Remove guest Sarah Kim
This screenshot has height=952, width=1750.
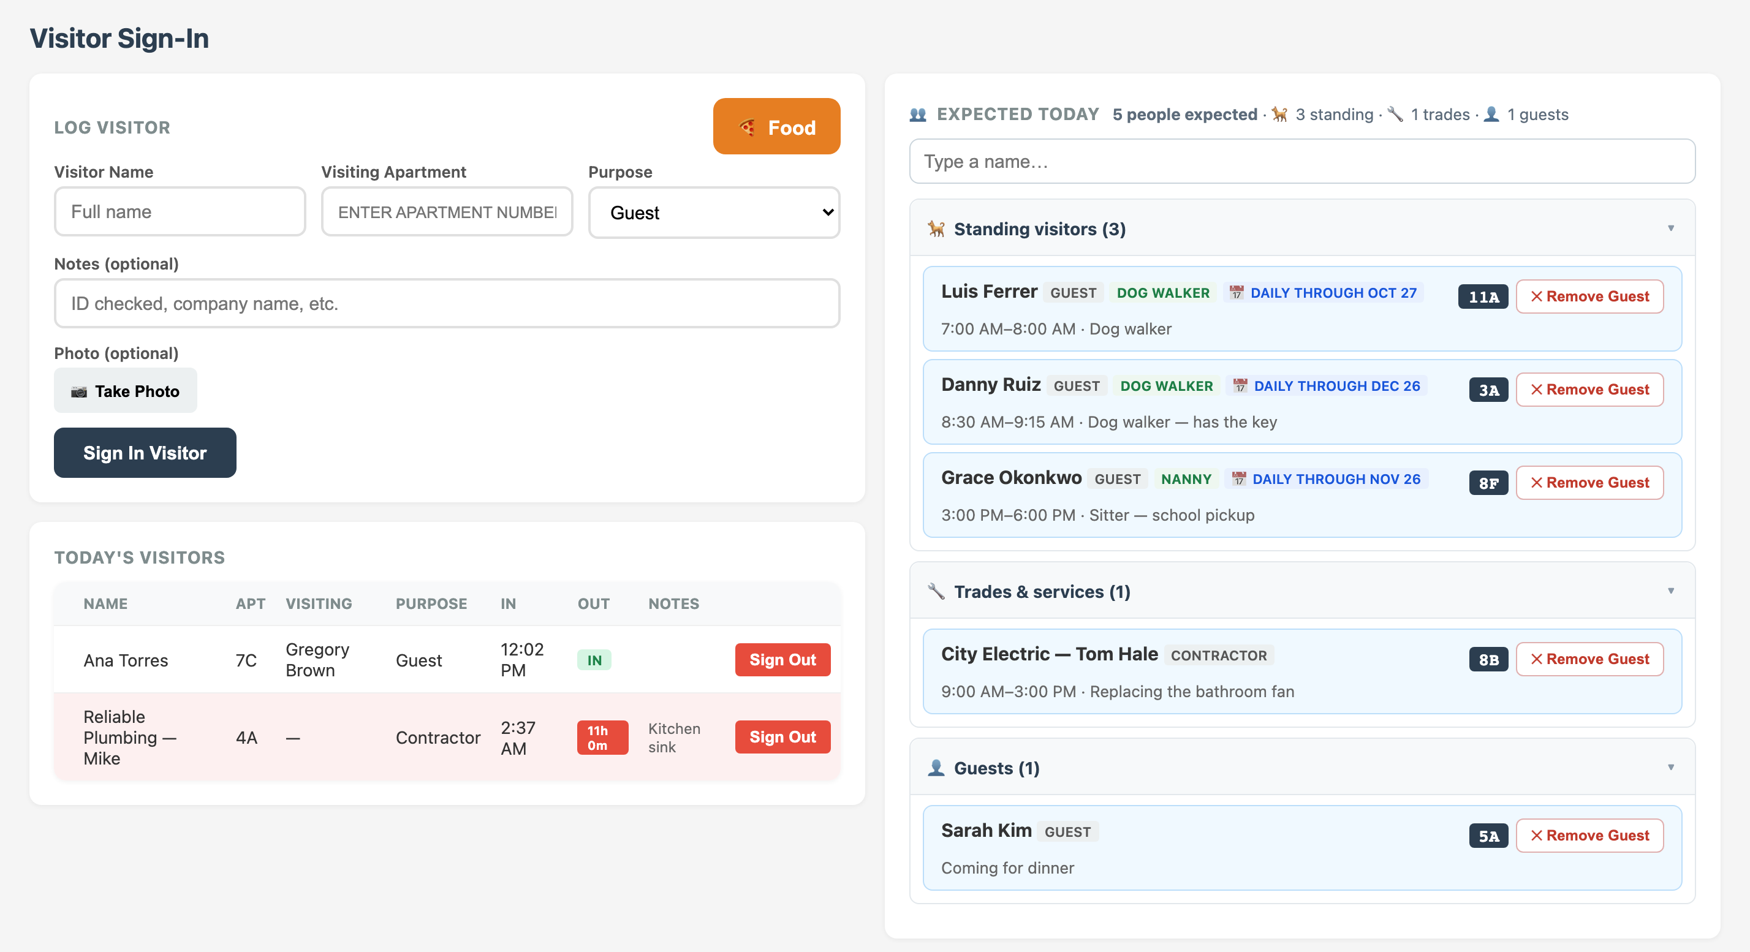tap(1589, 835)
